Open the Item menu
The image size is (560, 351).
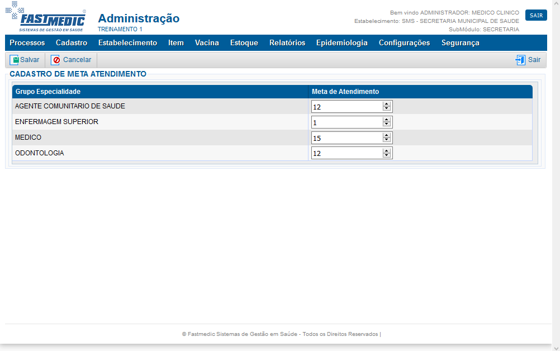[175, 43]
